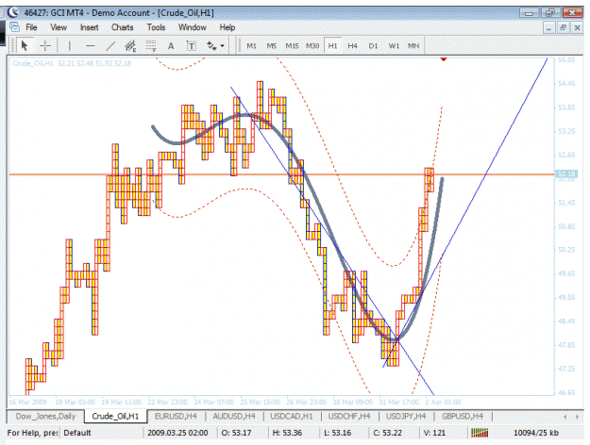Click the Crude_Oil,H1 chart header text
Viewport: 590px width, 445px height.
pos(72,63)
